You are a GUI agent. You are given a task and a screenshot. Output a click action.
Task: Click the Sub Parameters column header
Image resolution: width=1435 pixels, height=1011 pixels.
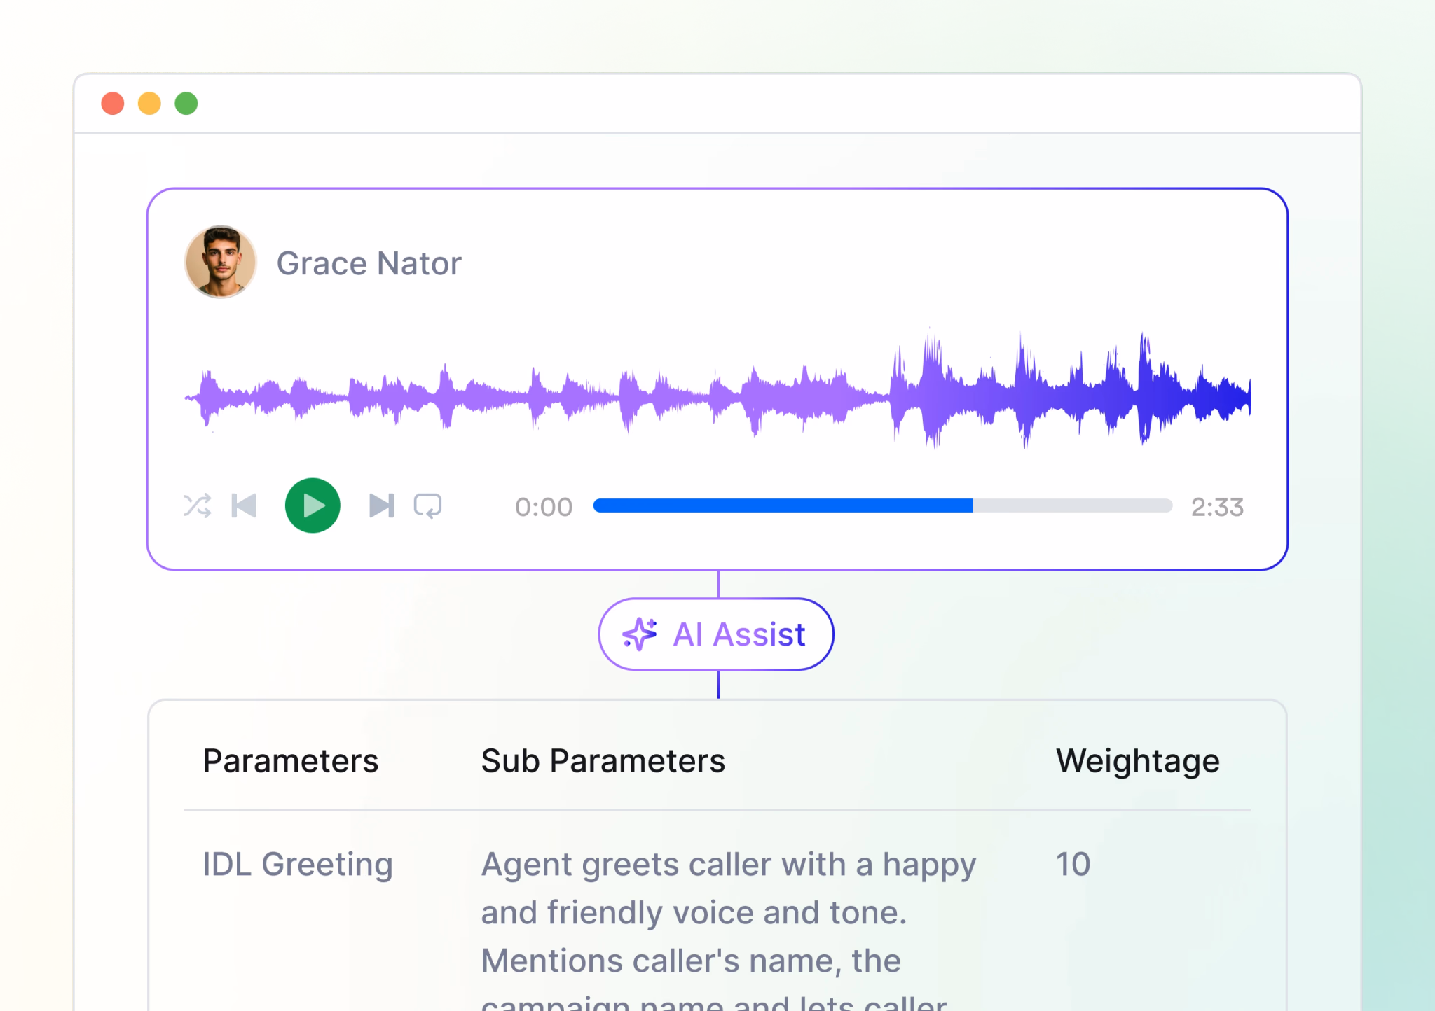[603, 761]
